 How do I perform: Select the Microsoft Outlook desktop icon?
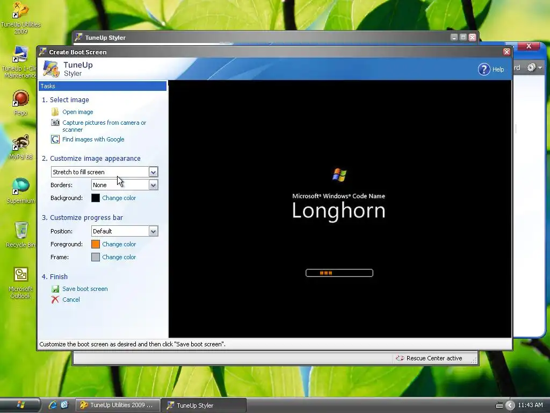click(20, 283)
